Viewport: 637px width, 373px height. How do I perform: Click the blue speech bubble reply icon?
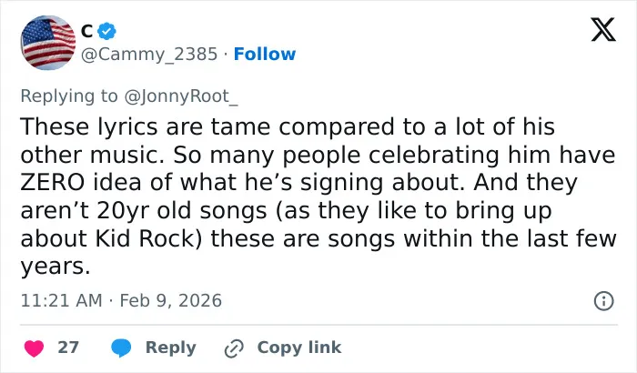coord(121,348)
